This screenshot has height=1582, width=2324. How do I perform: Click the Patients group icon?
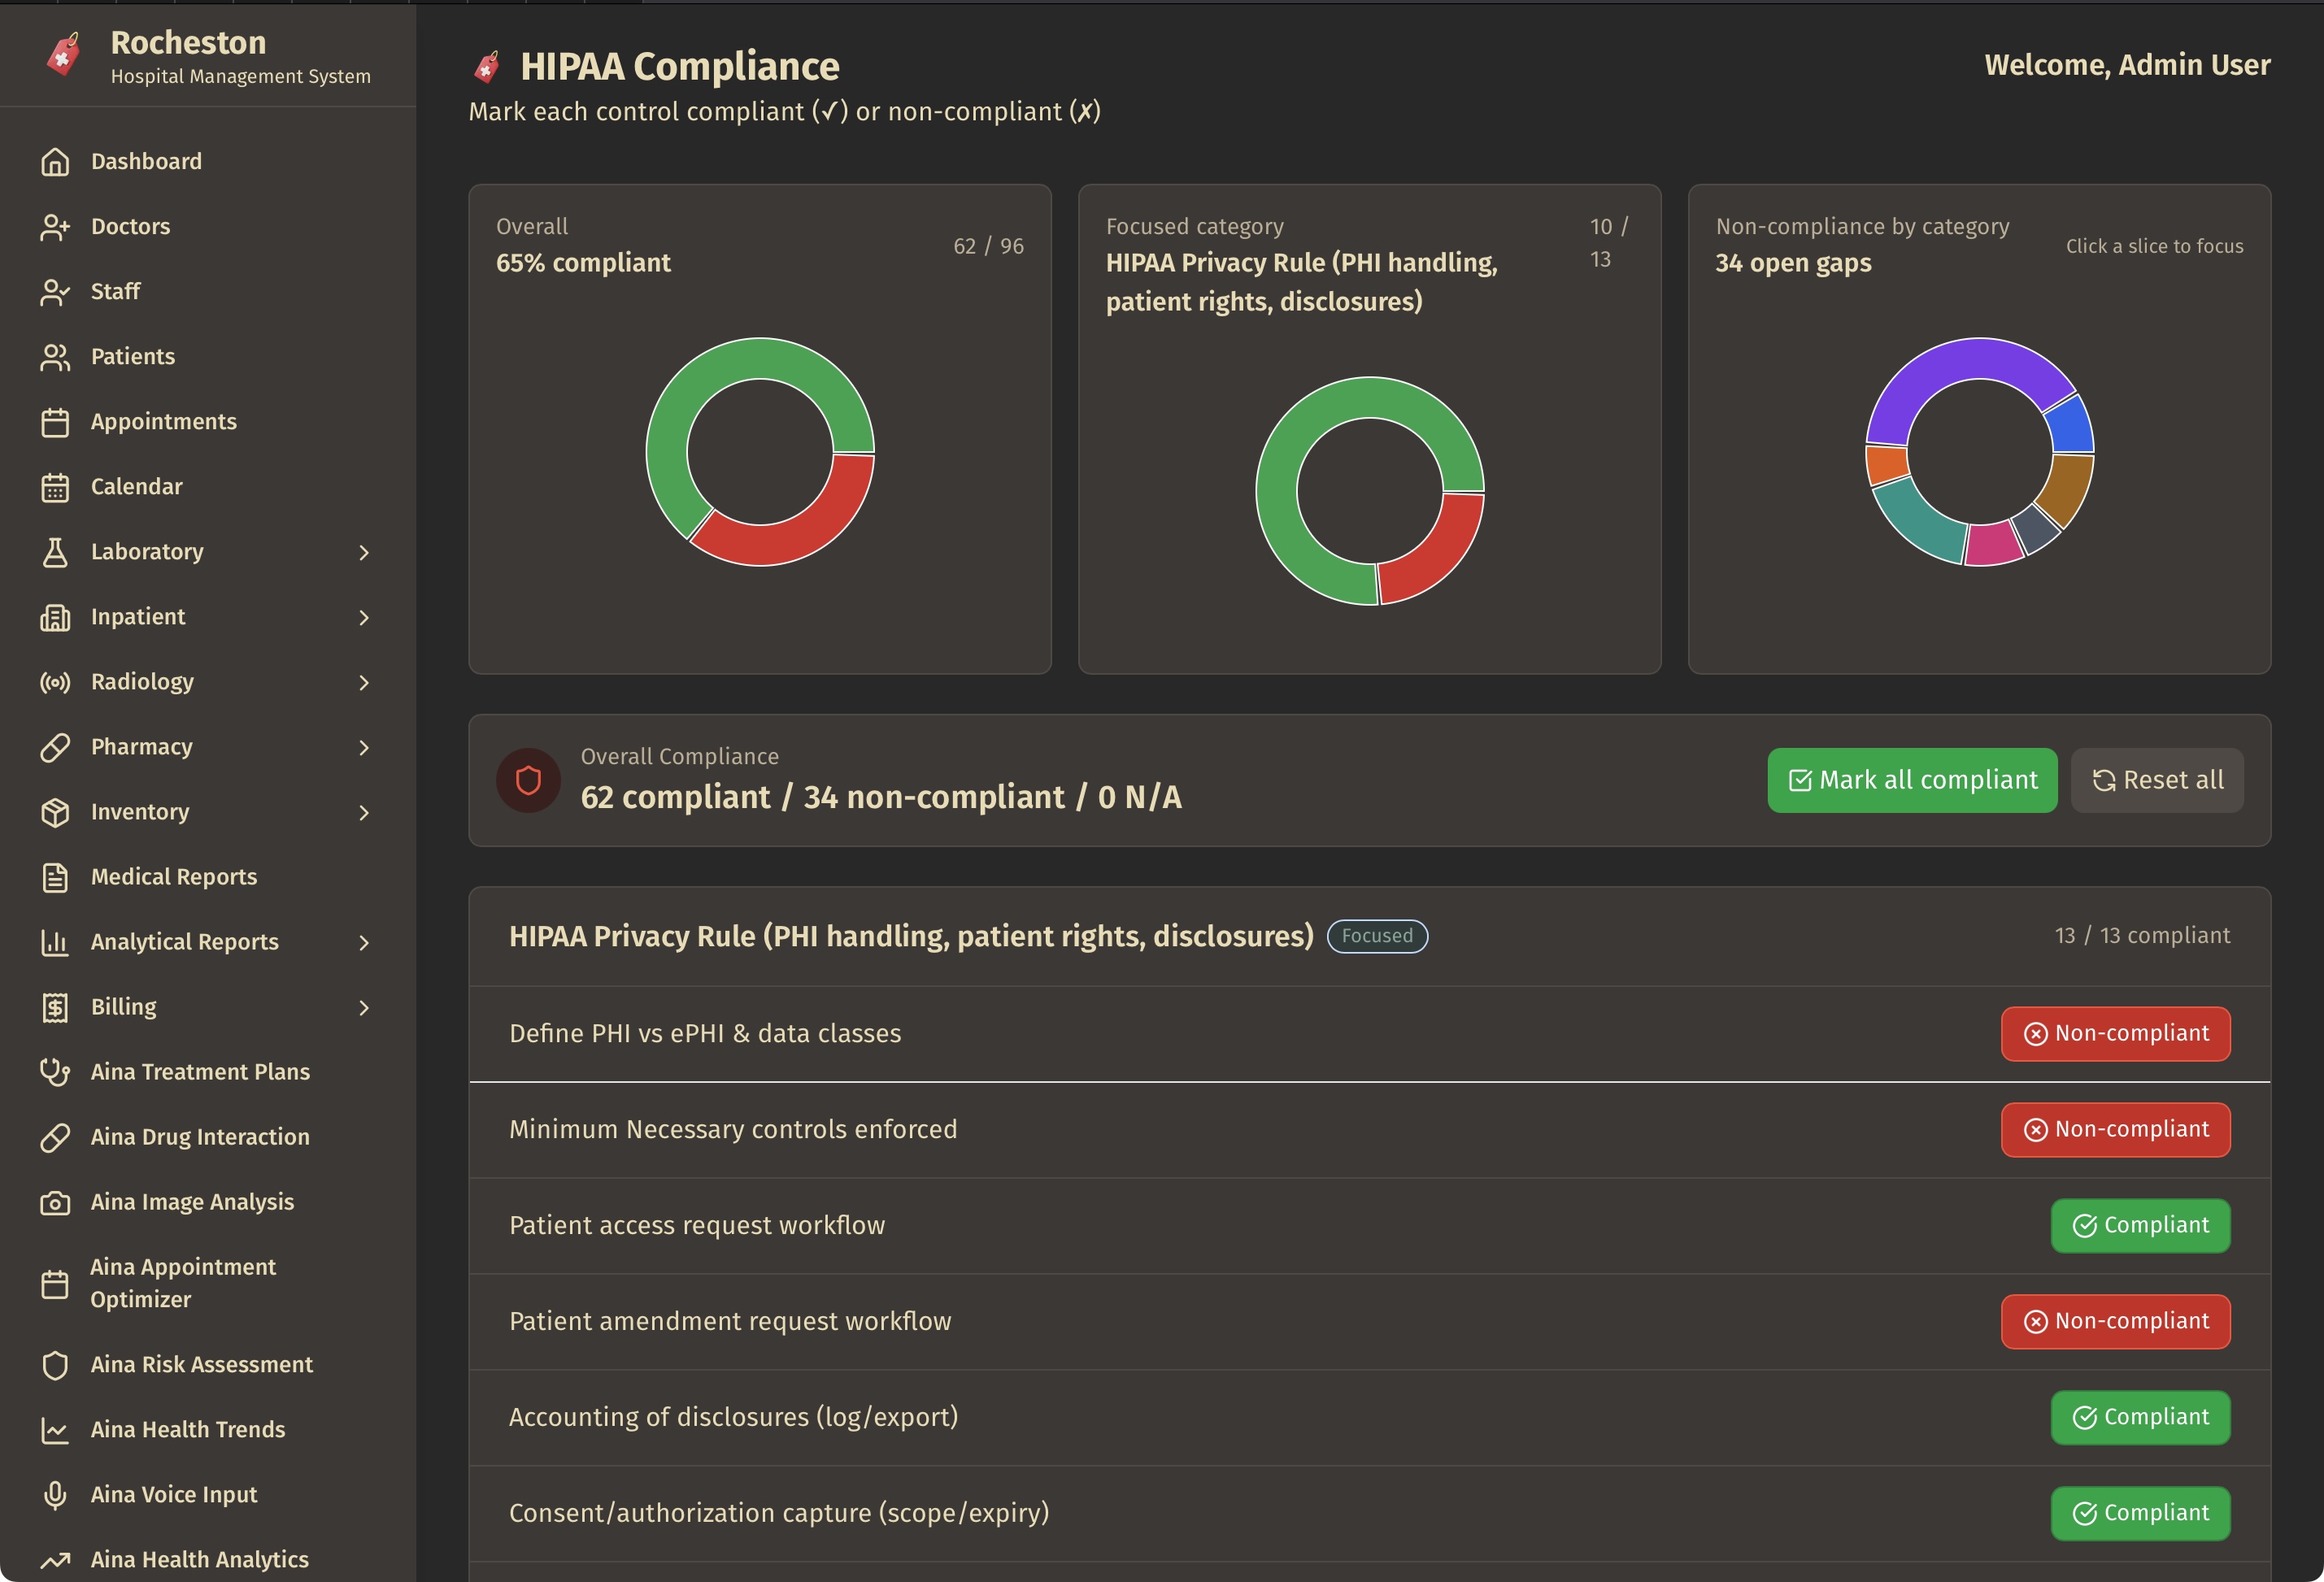56,356
